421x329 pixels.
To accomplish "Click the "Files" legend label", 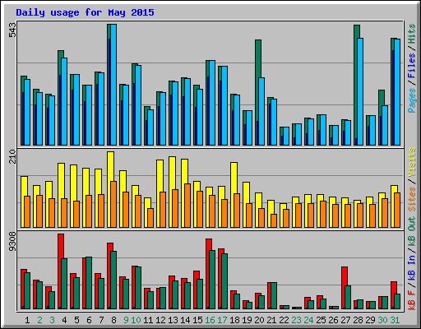I will [411, 66].
